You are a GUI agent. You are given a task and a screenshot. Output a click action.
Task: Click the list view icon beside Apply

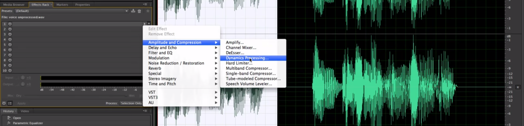click(x=10, y=103)
